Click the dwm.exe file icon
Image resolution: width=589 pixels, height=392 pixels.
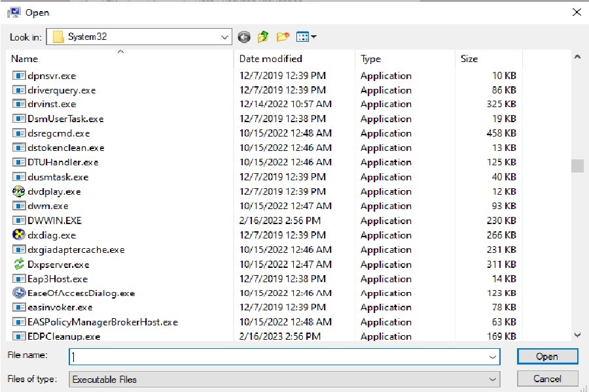click(x=19, y=206)
